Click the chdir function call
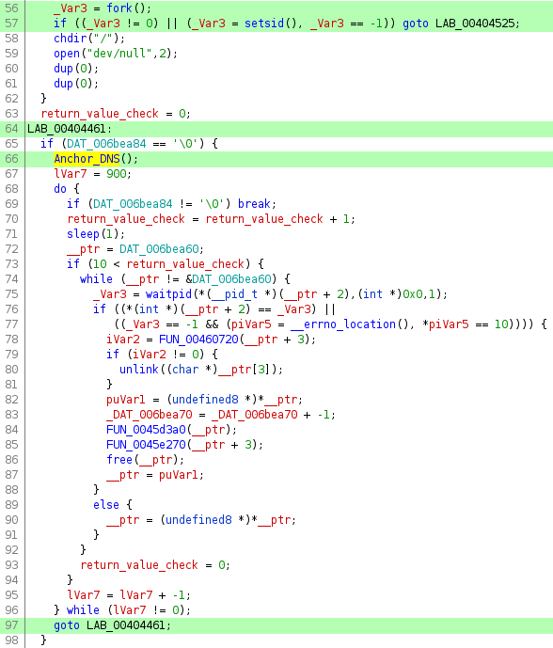The height and width of the screenshot is (648, 553). tap(70, 38)
